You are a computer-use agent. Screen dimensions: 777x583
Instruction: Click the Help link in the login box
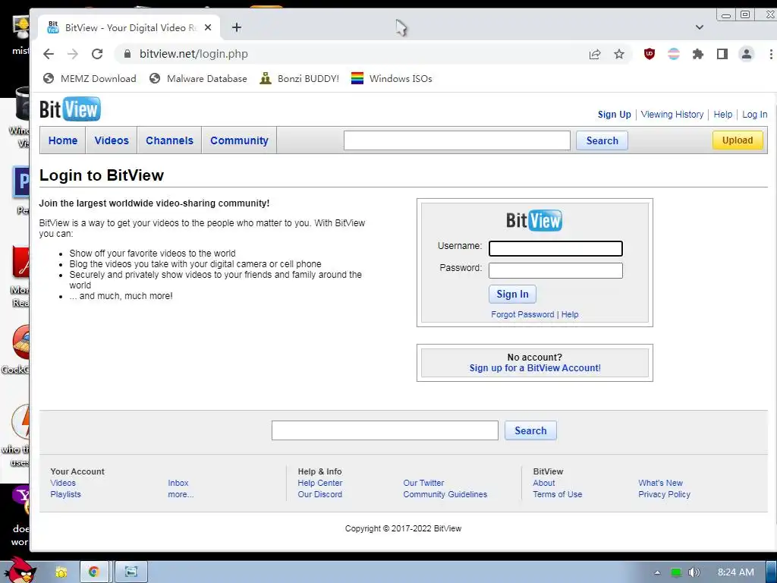pyautogui.click(x=570, y=314)
